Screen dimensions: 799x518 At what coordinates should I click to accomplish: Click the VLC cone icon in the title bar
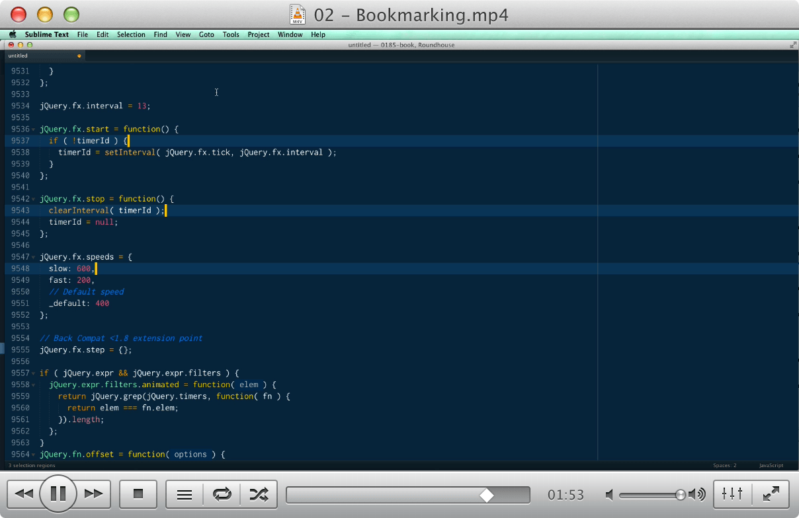point(298,14)
